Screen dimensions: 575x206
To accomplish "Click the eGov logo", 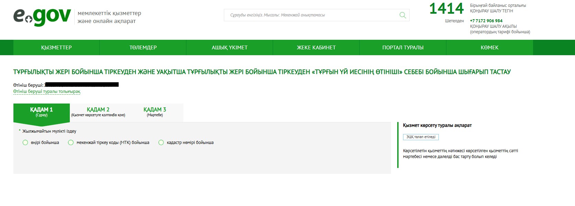I will [x=42, y=16].
